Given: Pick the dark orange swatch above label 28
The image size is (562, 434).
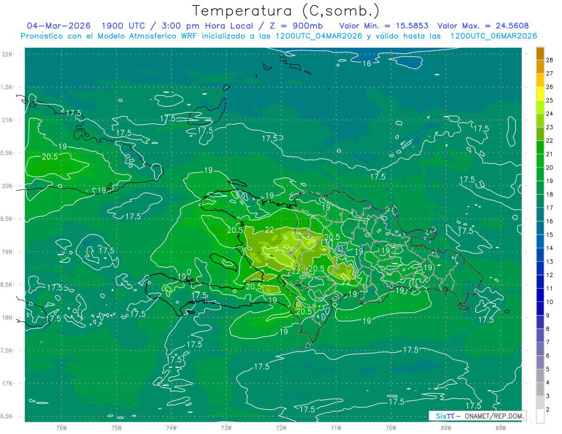Looking at the screenshot, I should [540, 53].
